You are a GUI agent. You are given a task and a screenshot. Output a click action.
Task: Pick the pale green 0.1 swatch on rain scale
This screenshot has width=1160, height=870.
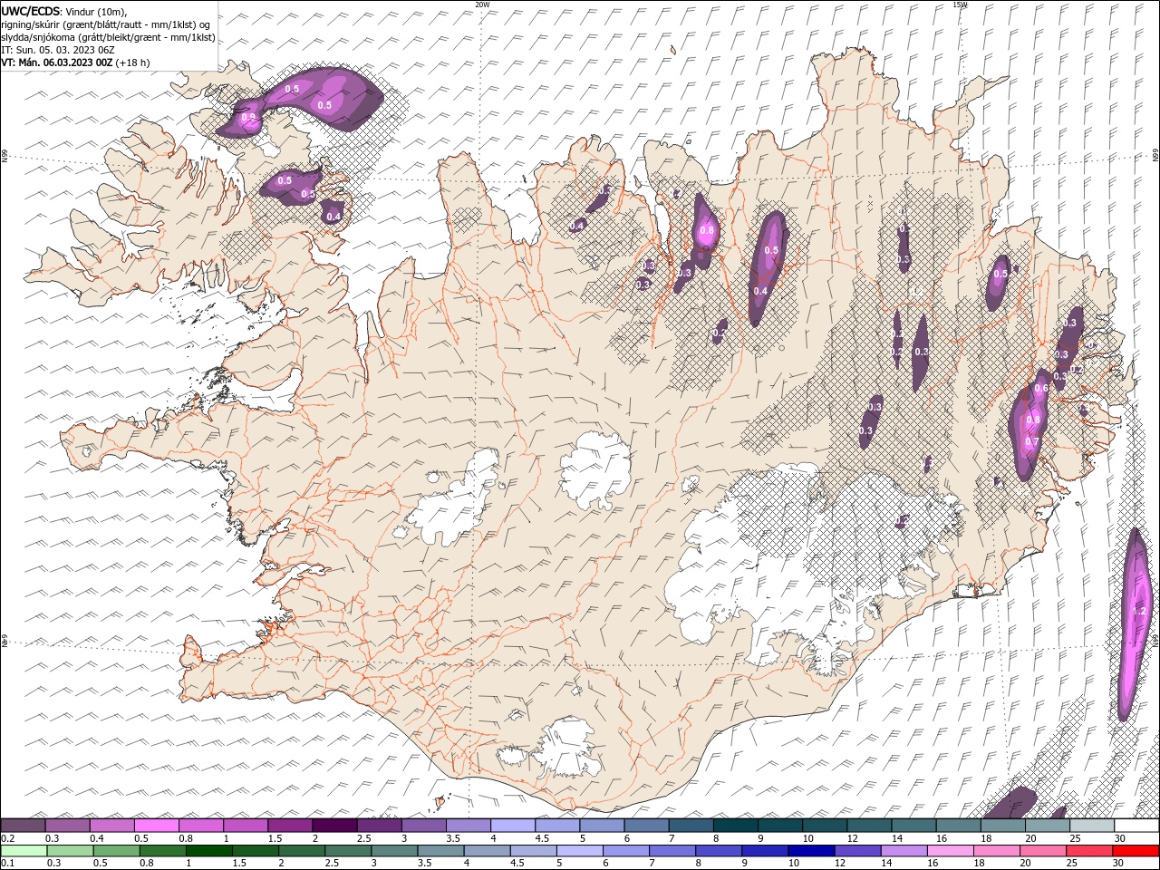(x=24, y=851)
